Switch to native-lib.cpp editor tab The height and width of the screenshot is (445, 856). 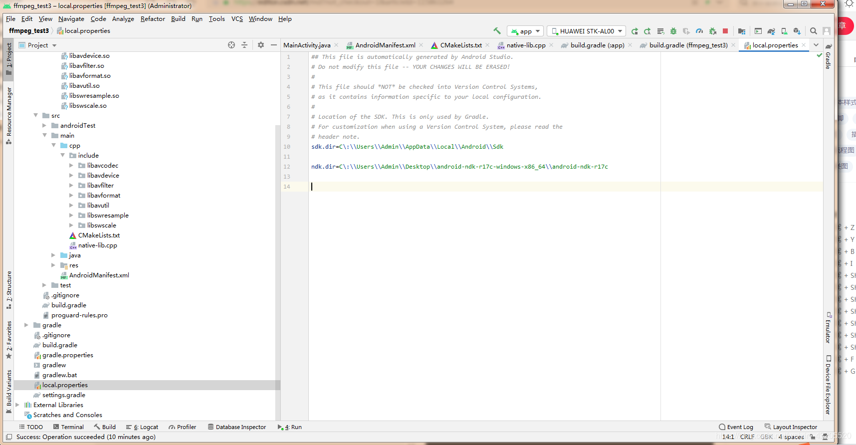526,45
